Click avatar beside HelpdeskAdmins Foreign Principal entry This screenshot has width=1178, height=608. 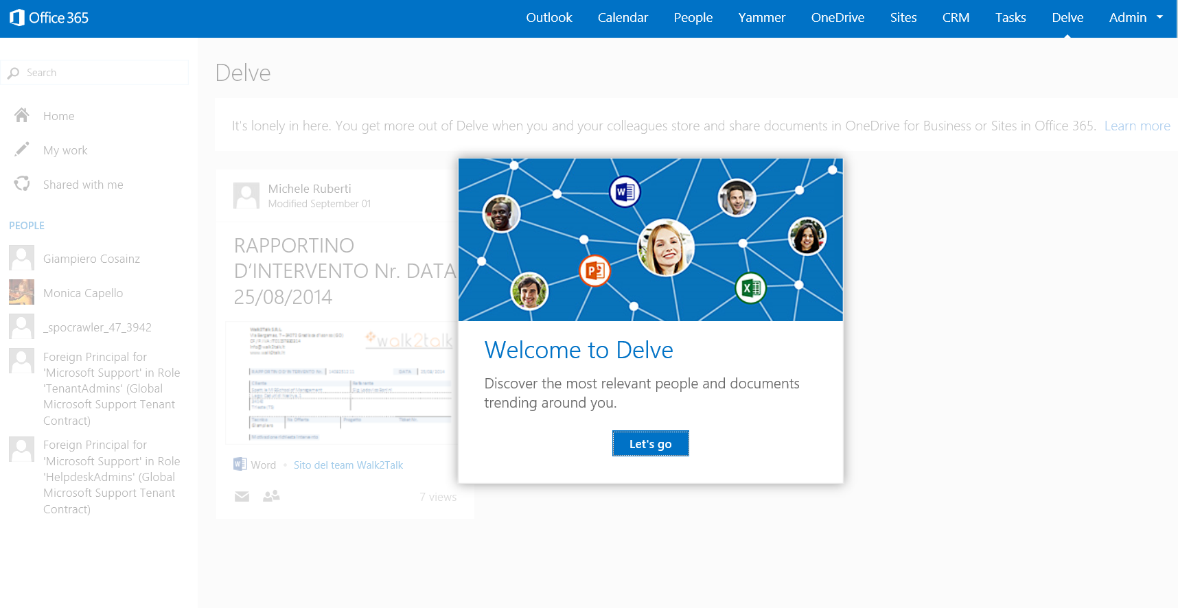pyautogui.click(x=21, y=449)
